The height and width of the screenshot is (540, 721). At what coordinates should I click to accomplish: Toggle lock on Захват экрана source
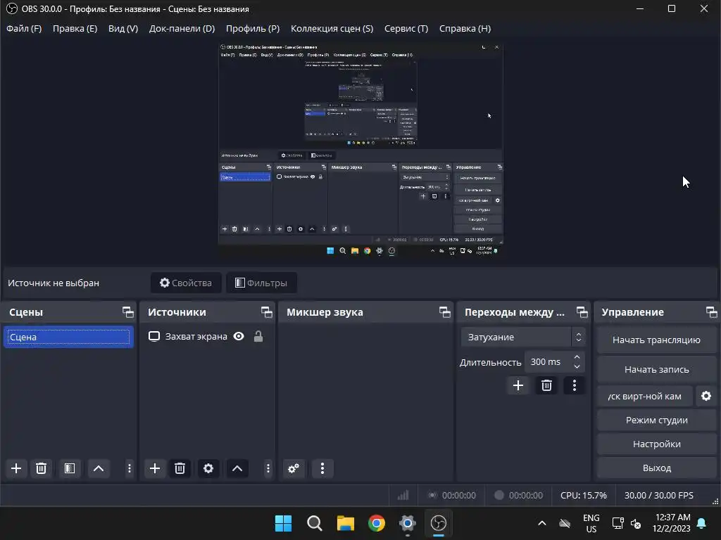point(258,337)
